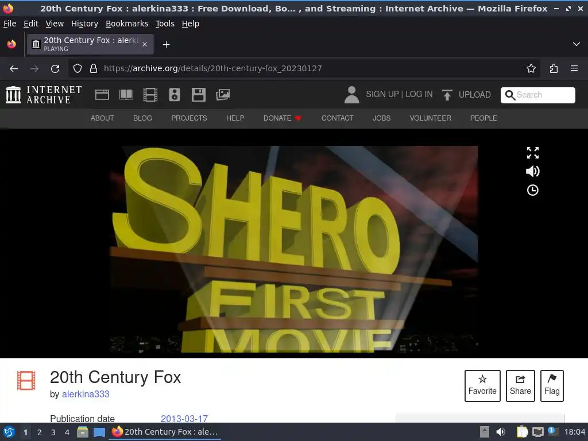Click the Firefox back arrow
588x441 pixels.
point(14,68)
